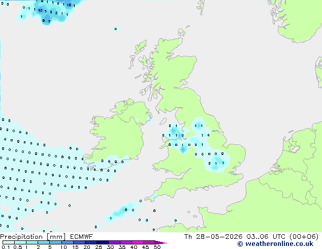Click the "12" precipitation value on map
Screen dimensions: 322x249
click(x=69, y=5)
